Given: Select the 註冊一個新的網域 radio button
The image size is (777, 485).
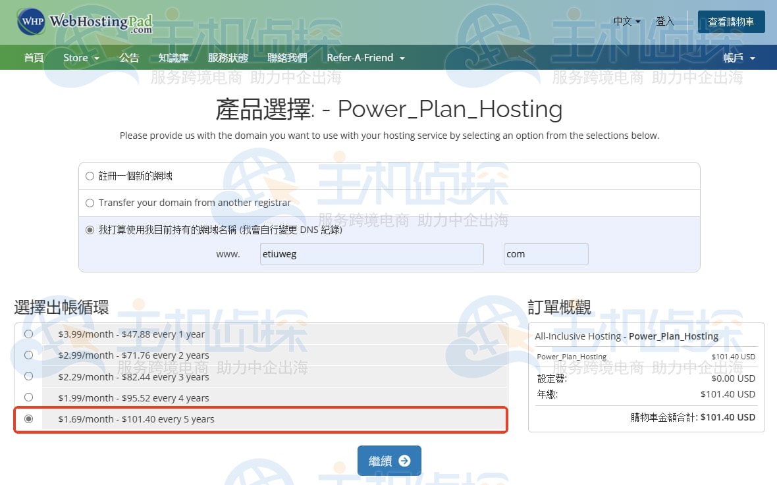Looking at the screenshot, I should tap(90, 175).
